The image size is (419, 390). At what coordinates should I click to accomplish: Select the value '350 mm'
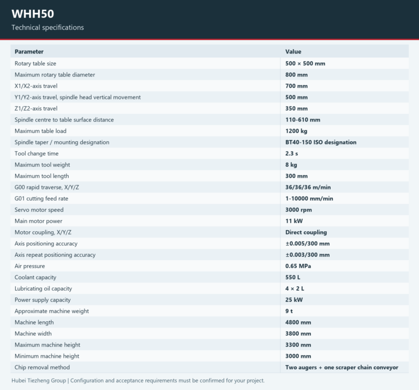[296, 109]
